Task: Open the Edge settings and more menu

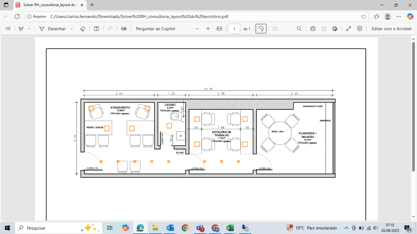Action: click(x=399, y=16)
